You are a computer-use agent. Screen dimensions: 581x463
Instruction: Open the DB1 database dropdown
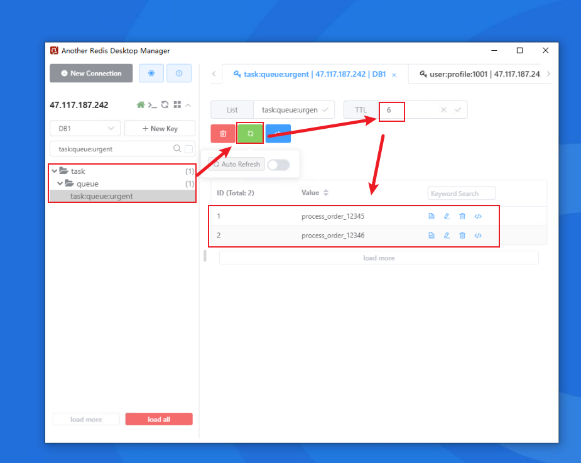pos(85,128)
